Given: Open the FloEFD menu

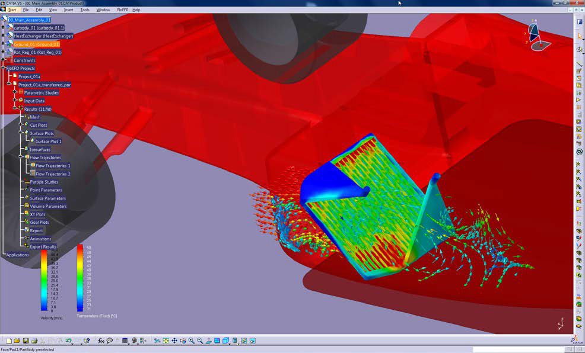Looking at the screenshot, I should point(121,10).
